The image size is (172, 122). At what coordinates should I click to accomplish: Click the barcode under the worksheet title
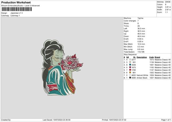pos(17,9)
